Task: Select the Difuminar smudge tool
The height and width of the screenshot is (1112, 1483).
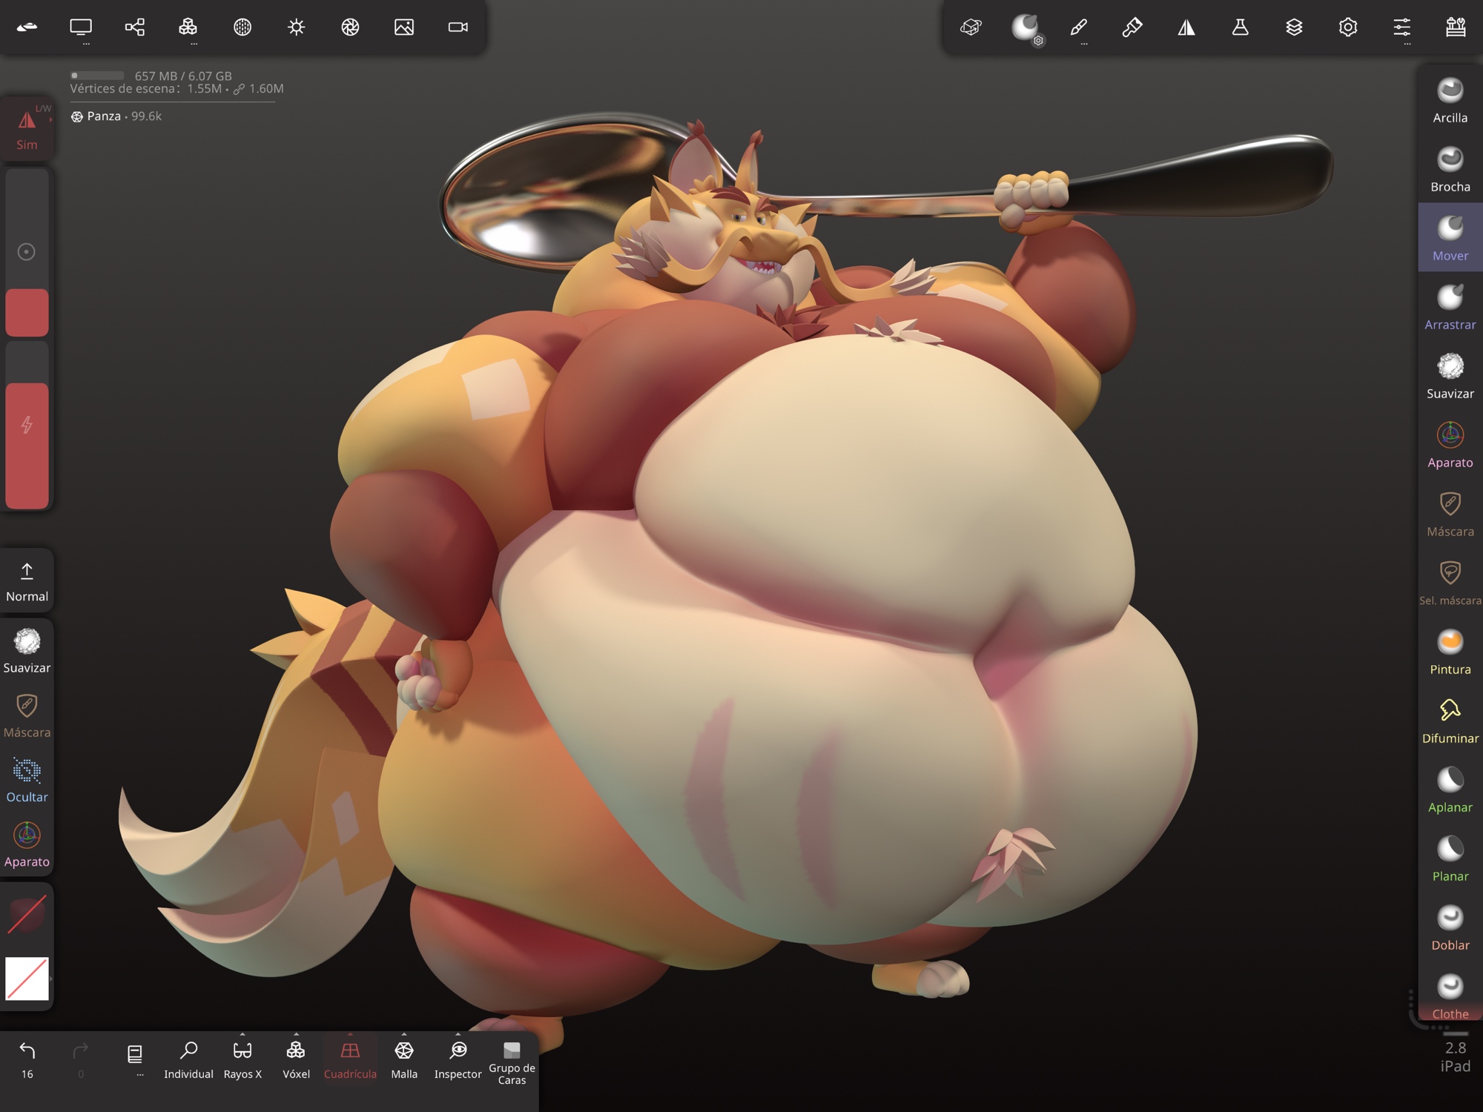Action: point(1450,721)
